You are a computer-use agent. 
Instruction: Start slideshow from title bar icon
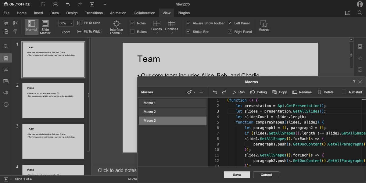[92, 4]
